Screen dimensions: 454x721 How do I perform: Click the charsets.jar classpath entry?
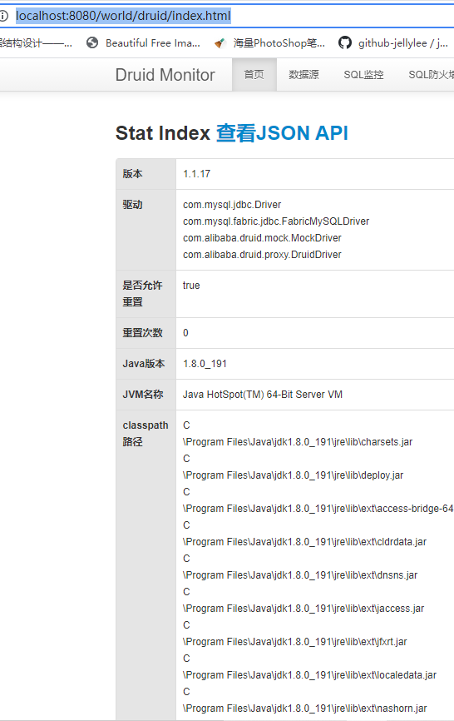[x=298, y=442]
